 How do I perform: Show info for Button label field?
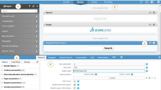147,71
